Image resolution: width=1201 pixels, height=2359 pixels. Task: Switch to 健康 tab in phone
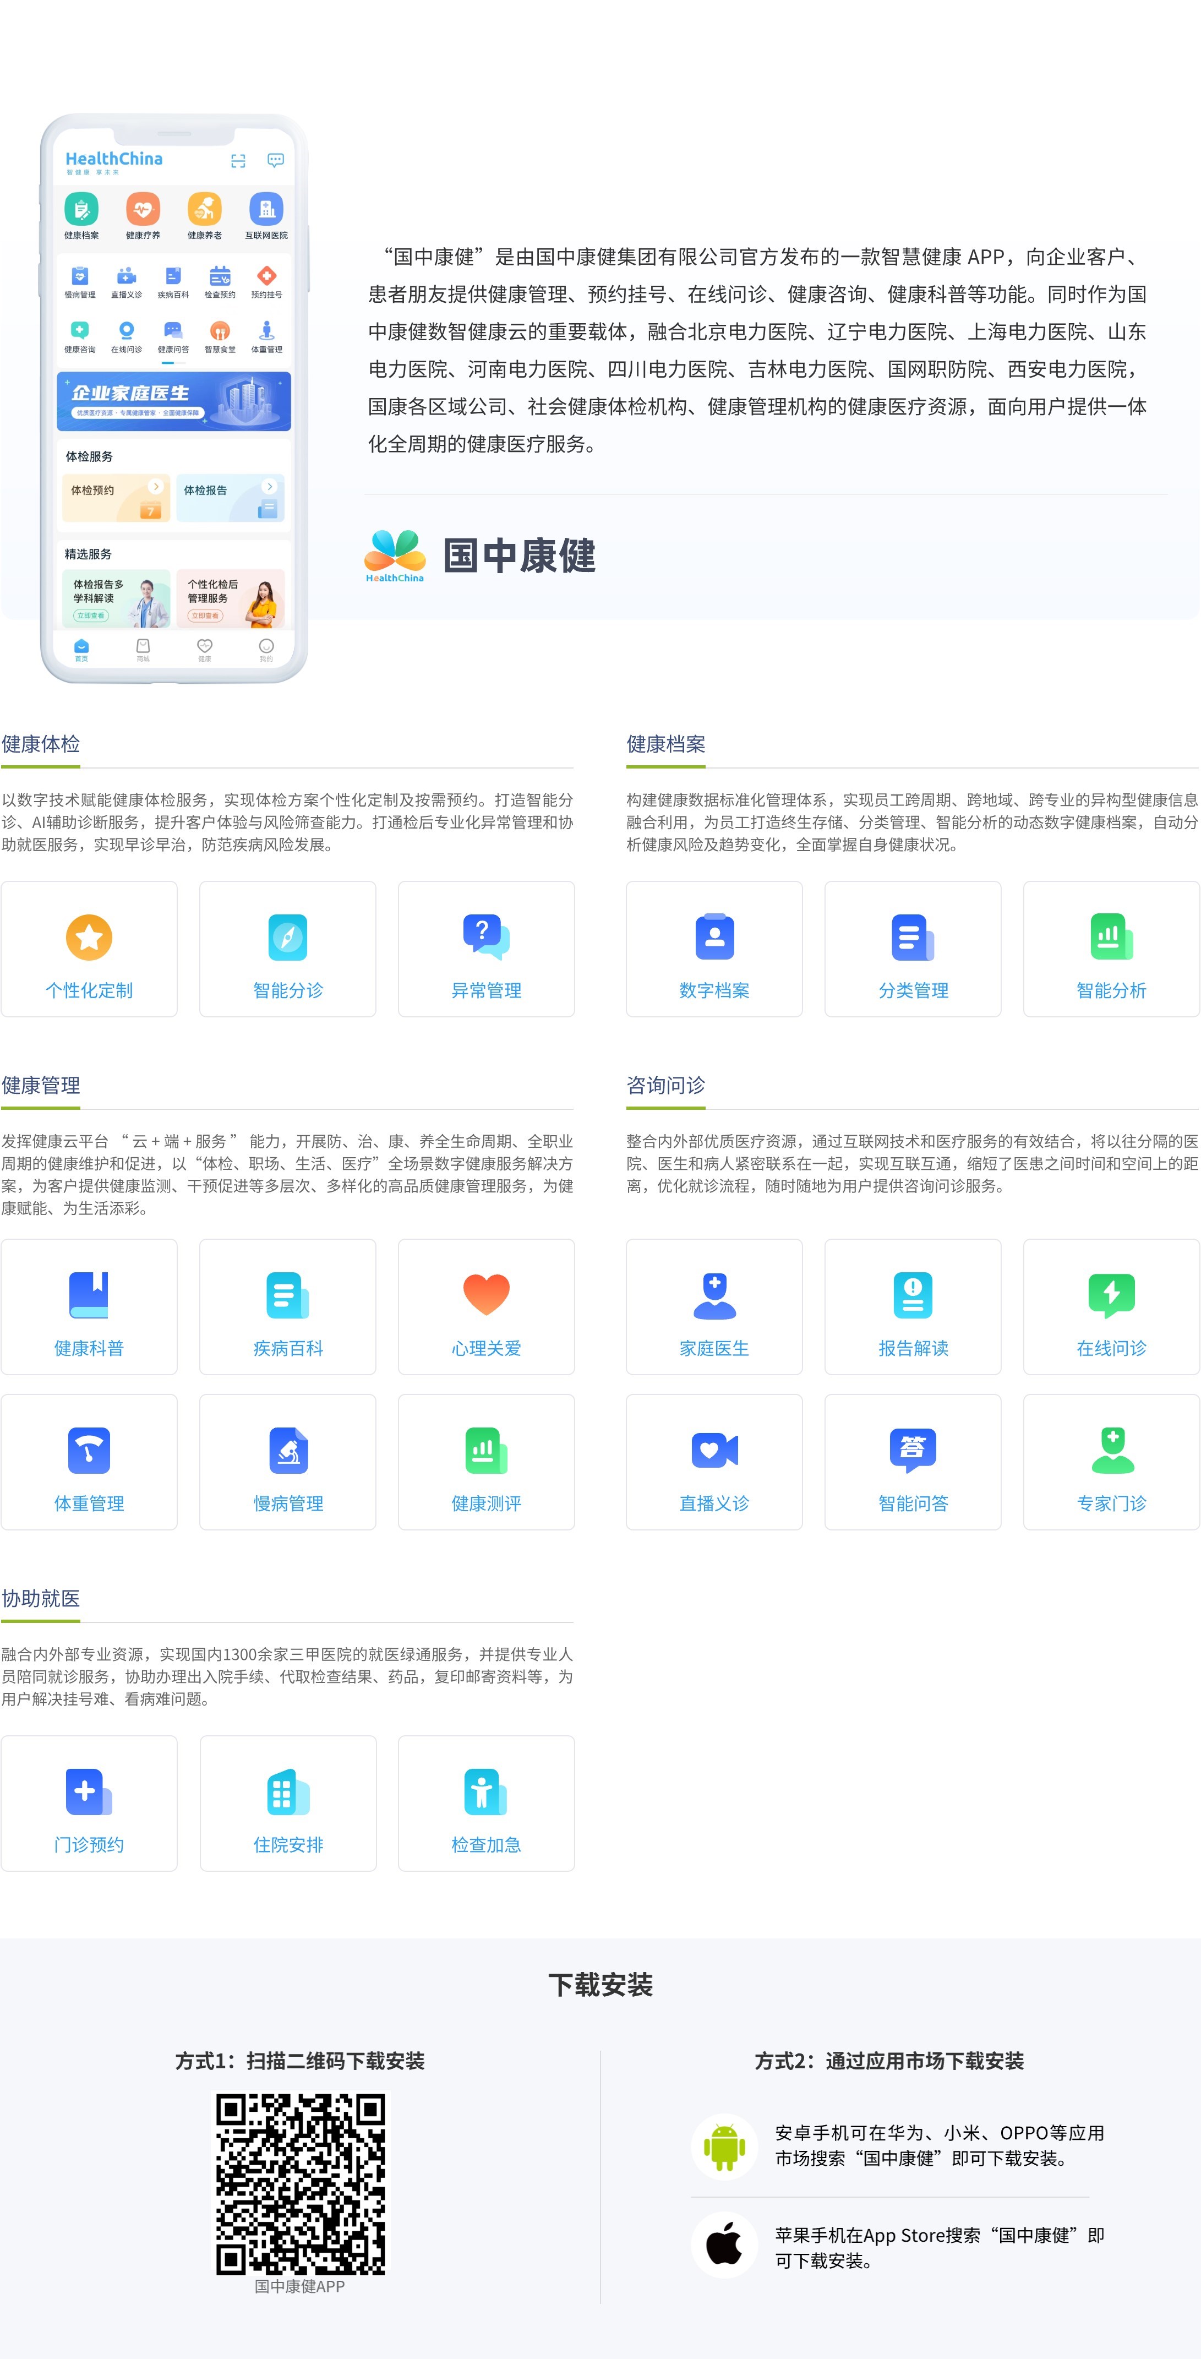(205, 649)
